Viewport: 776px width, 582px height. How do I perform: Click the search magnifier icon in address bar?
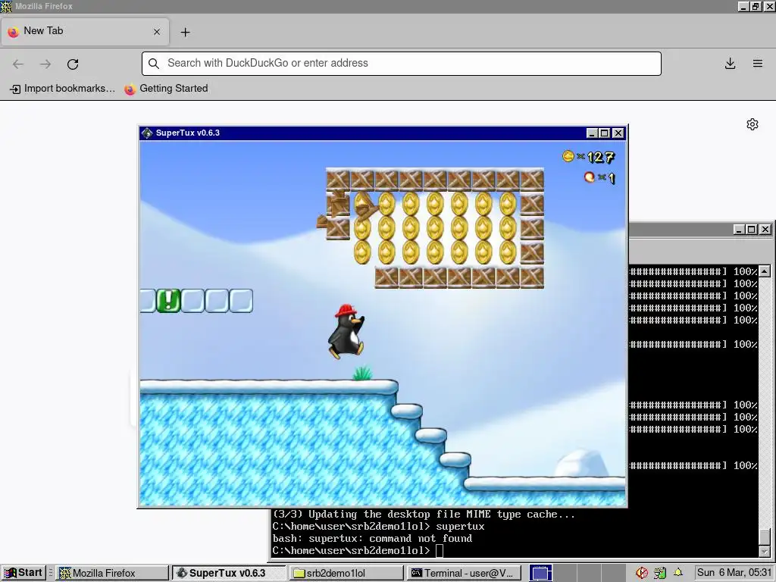coord(154,64)
